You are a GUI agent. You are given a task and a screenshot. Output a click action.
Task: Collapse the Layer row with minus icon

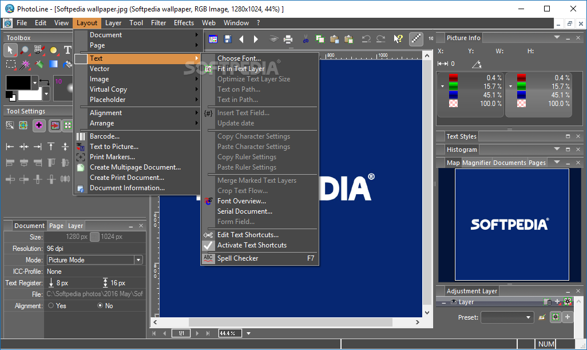443,302
